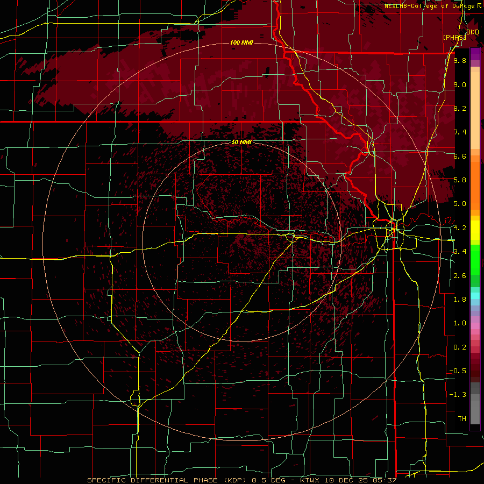Click the DKD unit label above the color bar
Viewport: 484px width, 484px height.
[473, 32]
